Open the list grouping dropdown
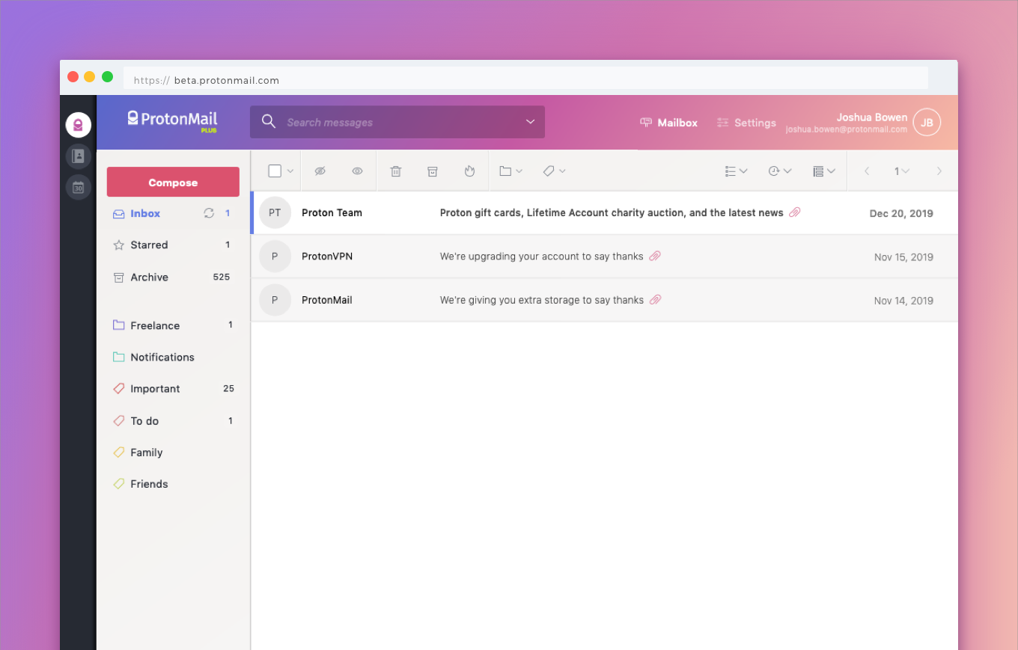The image size is (1018, 650). pos(737,171)
